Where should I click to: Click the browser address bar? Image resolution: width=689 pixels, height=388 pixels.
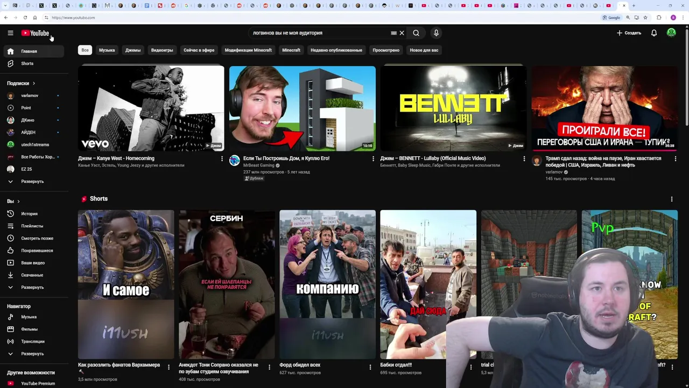click(323, 17)
